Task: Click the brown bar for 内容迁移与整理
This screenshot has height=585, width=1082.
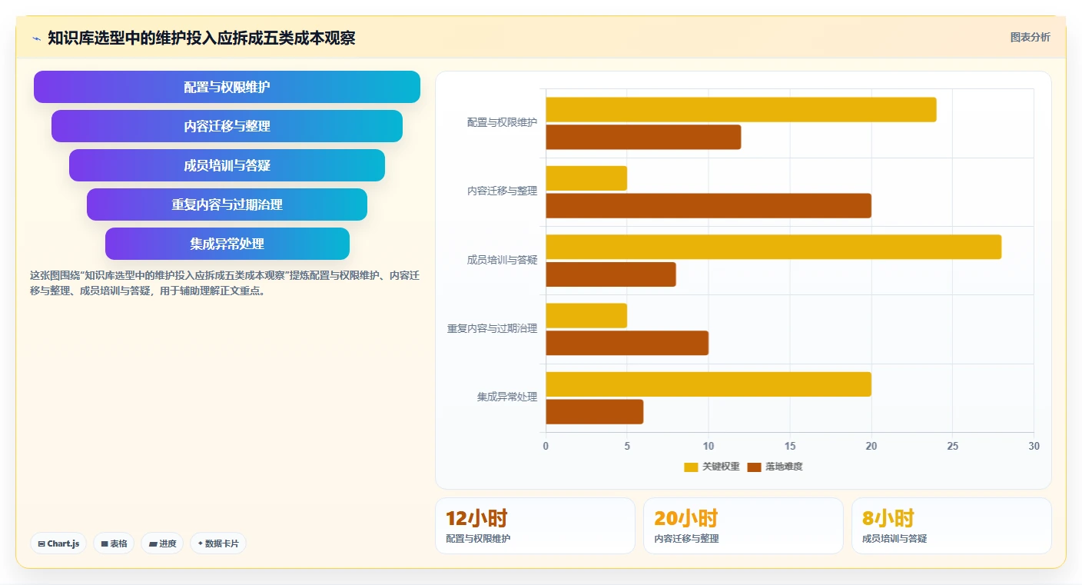Action: tap(709, 205)
